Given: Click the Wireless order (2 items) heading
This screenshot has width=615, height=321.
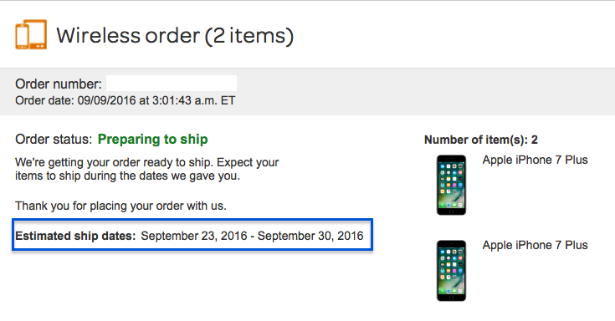Looking at the screenshot, I should [175, 35].
